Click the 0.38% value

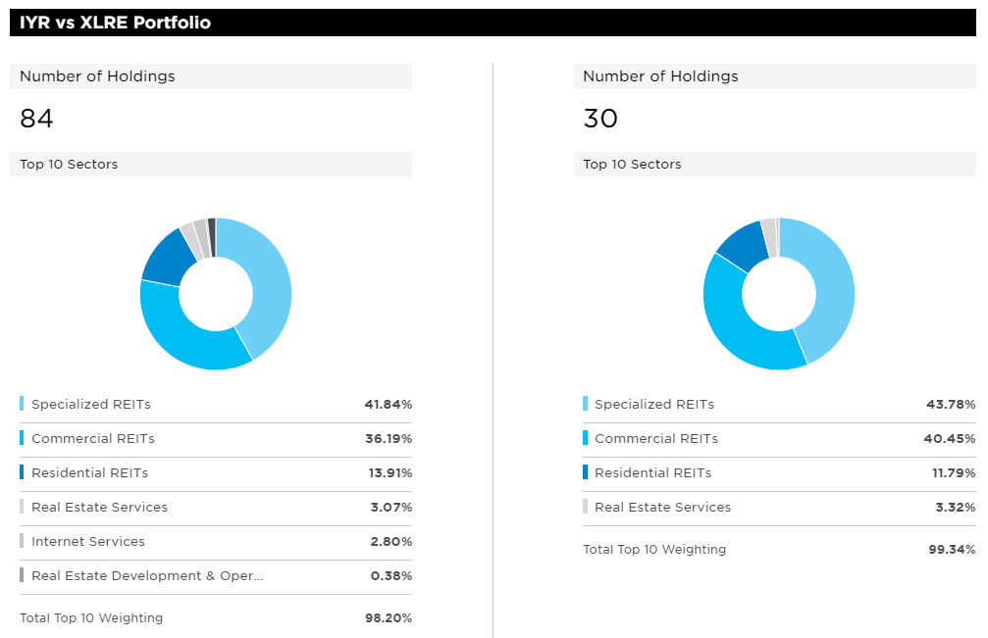pyautogui.click(x=391, y=575)
